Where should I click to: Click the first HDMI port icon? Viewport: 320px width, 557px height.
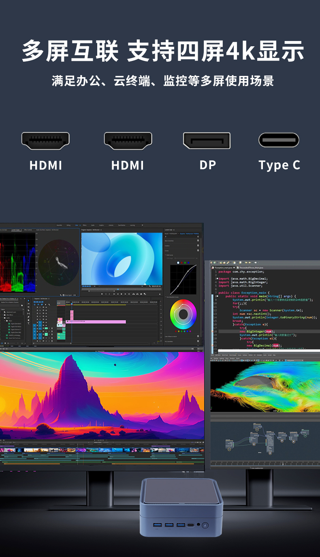tap(45, 141)
